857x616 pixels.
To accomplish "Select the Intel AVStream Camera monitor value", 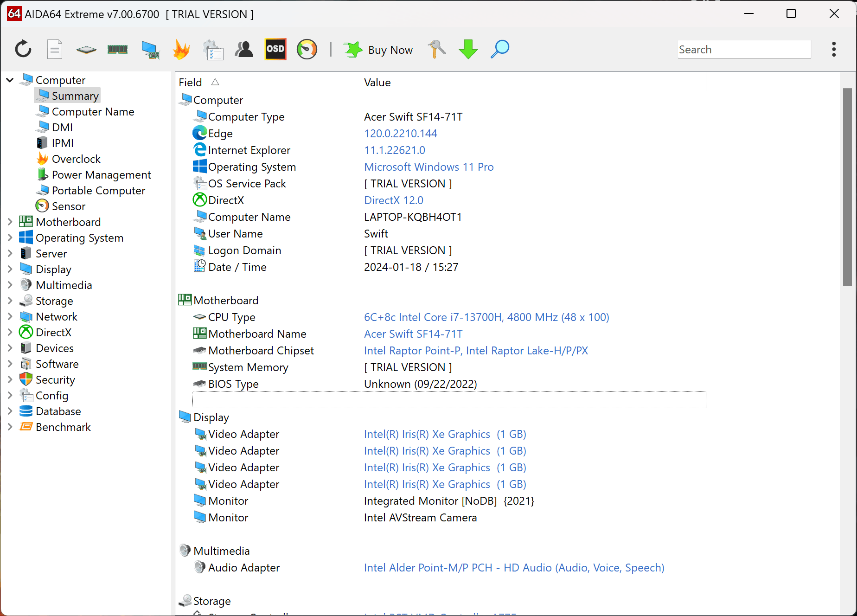I will pos(420,518).
